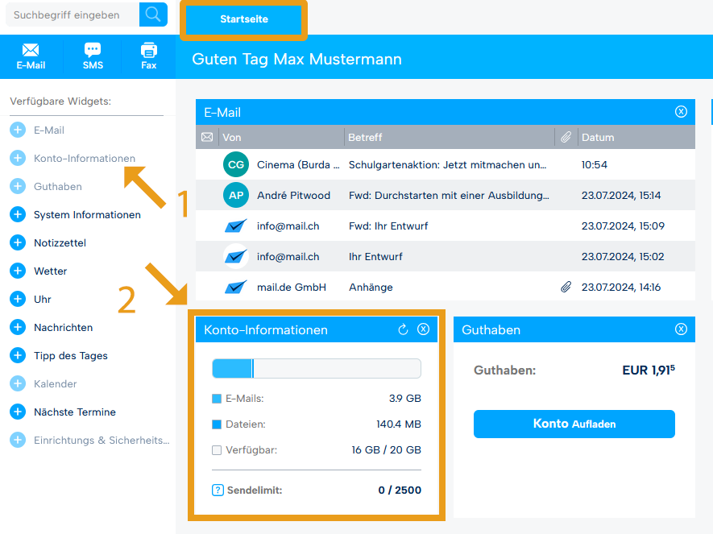Close the Konto-Informationen widget

(423, 329)
